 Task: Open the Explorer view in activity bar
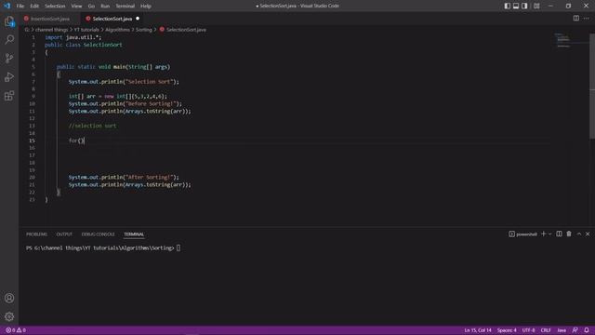(x=9, y=21)
